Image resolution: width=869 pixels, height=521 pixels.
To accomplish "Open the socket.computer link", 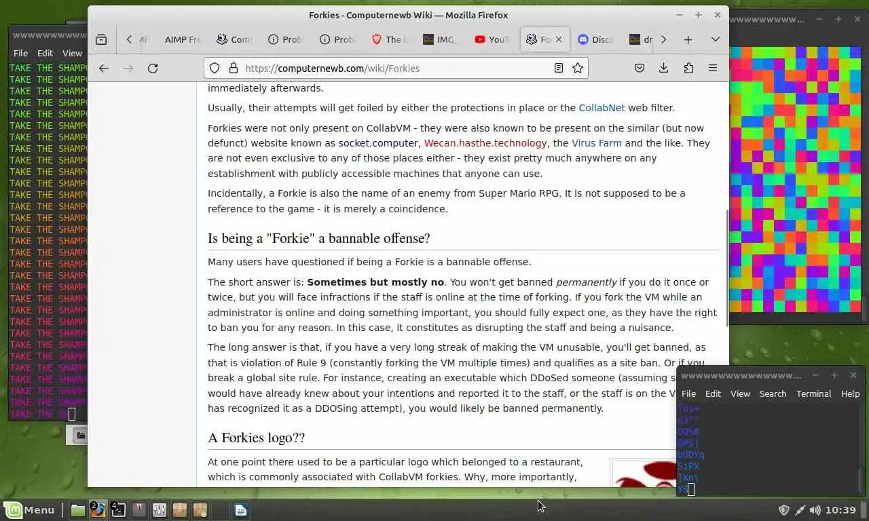I will pyautogui.click(x=378, y=143).
